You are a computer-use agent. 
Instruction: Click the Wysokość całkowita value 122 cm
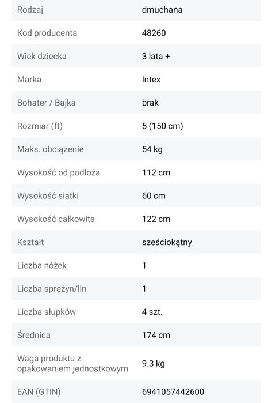[x=156, y=219]
